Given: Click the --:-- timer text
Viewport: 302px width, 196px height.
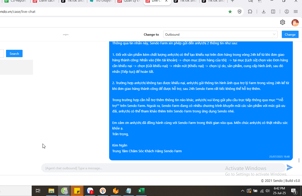Looking at the screenshot, I should click(66, 35).
